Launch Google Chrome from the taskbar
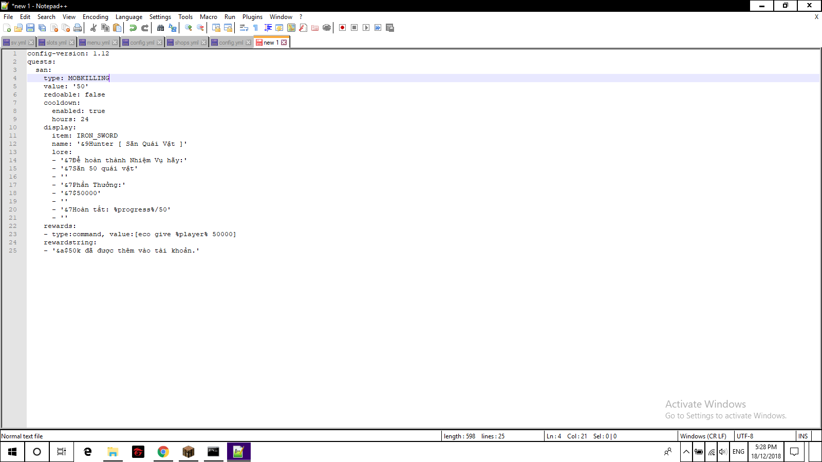Screen dimensions: 822x462 pos(163,452)
